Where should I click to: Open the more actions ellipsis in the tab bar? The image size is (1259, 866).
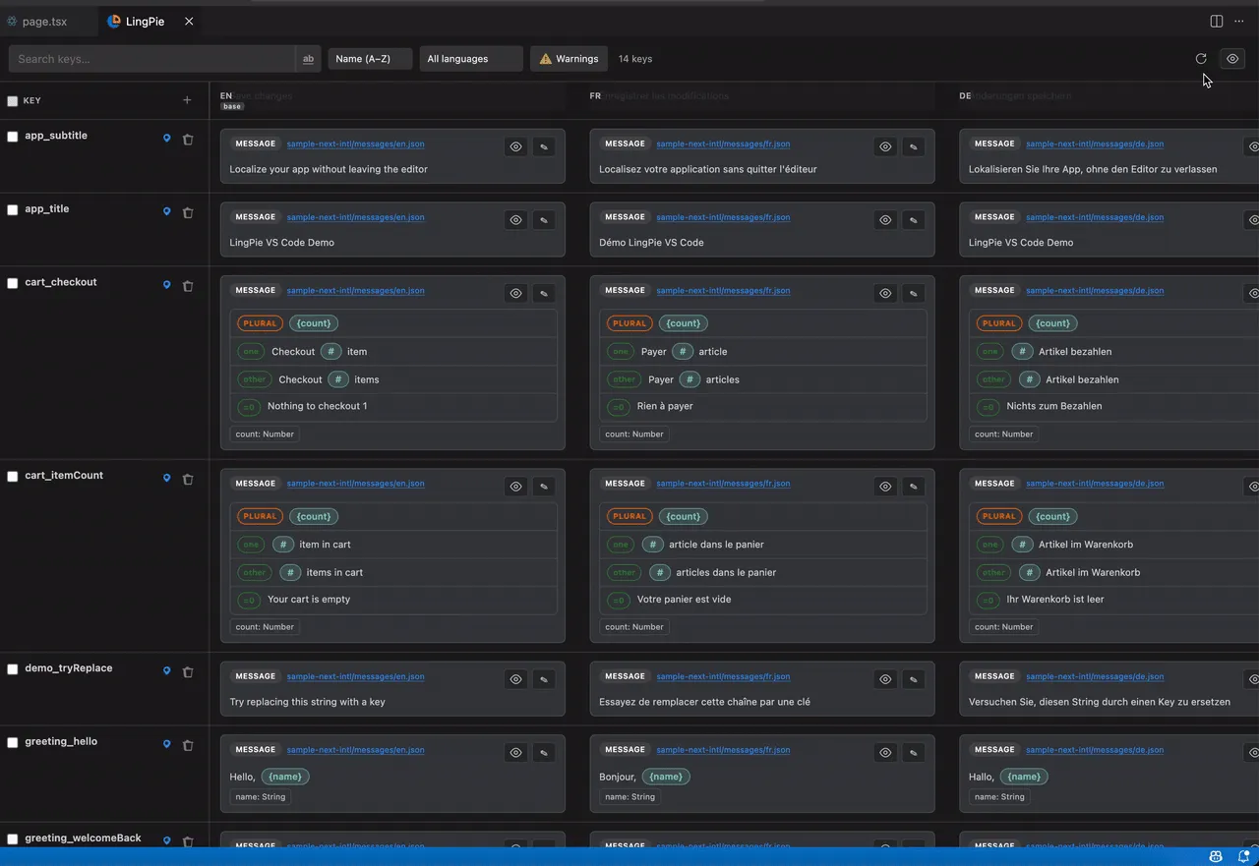[x=1238, y=21]
